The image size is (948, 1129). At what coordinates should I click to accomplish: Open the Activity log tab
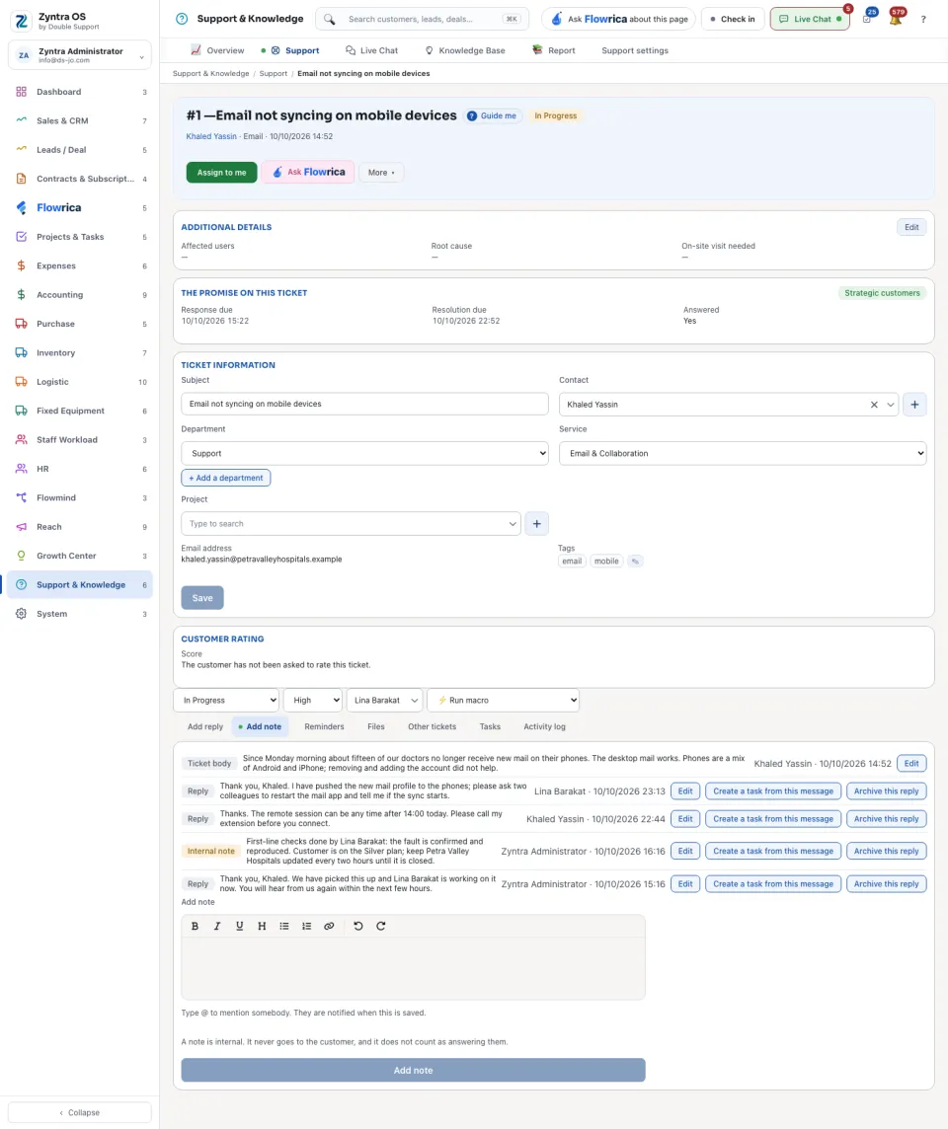tap(544, 726)
